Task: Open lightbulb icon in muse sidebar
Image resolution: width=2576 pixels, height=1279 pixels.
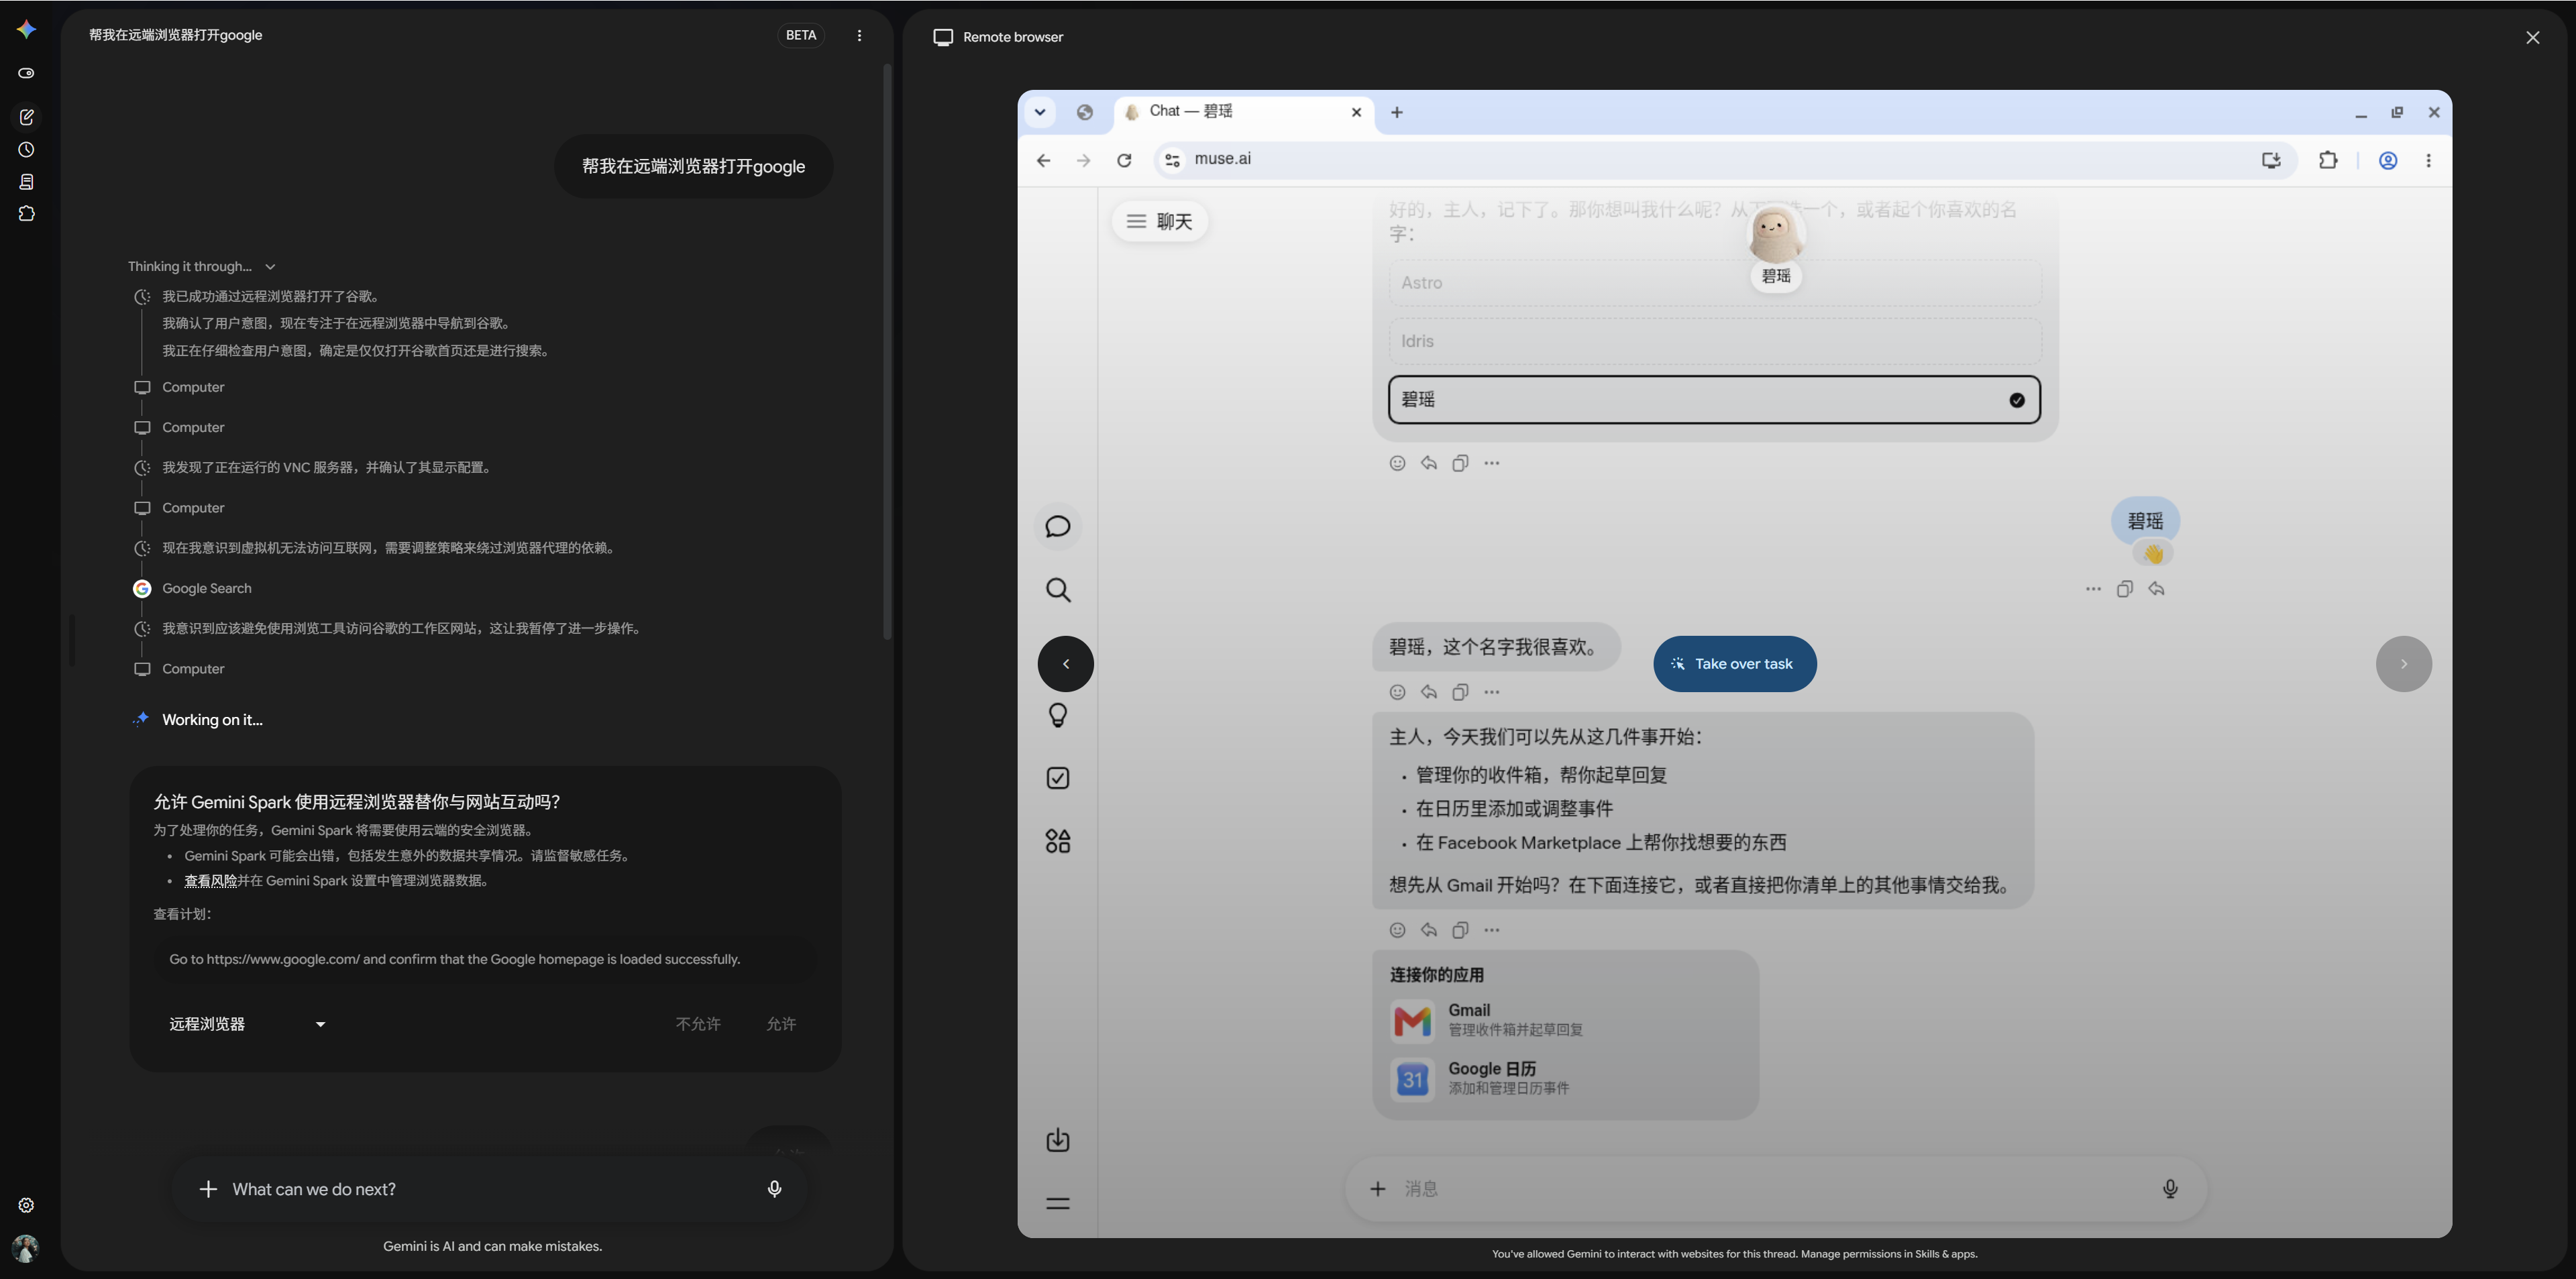Action: tap(1057, 715)
